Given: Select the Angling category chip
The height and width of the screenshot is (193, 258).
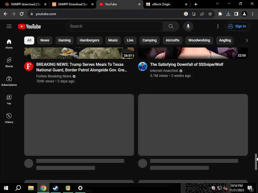Looking at the screenshot, I should click(x=225, y=40).
